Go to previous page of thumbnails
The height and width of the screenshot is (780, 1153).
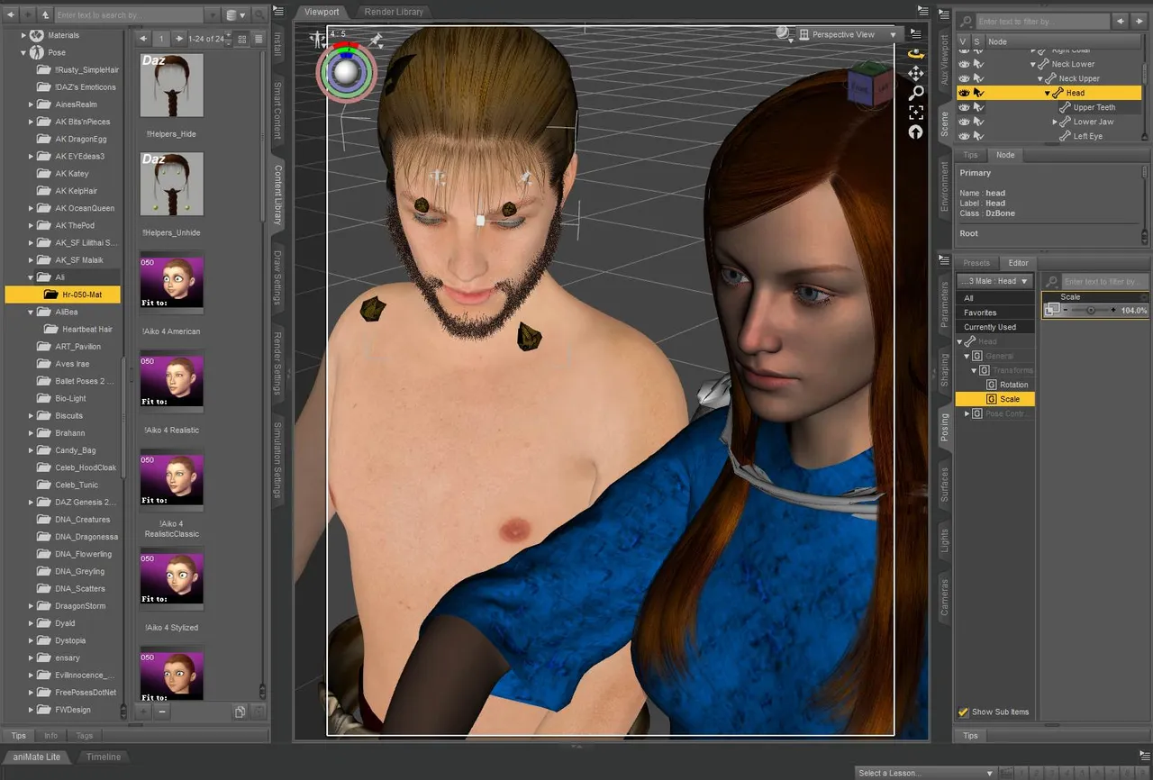pos(142,39)
